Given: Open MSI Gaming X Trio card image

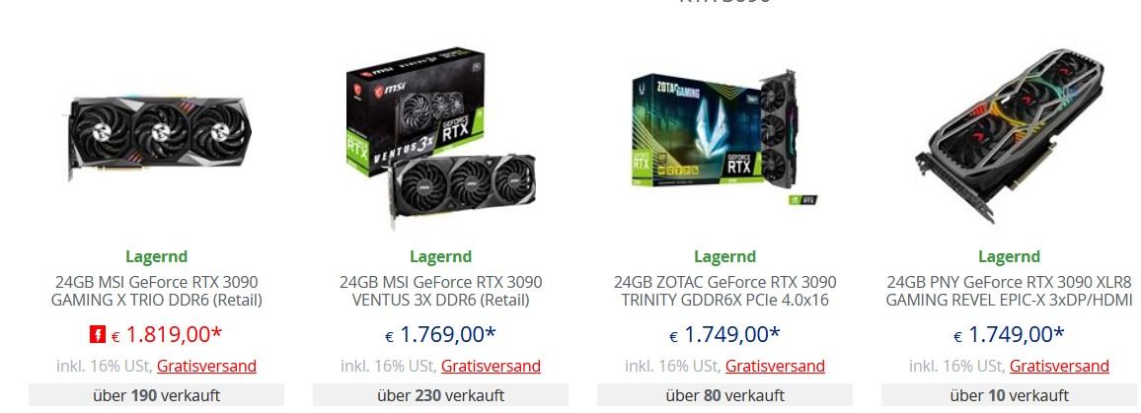Looking at the screenshot, I should coord(159,138).
